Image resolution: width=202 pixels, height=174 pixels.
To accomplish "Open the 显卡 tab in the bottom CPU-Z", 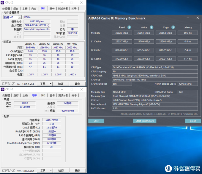I will coord(52,95).
